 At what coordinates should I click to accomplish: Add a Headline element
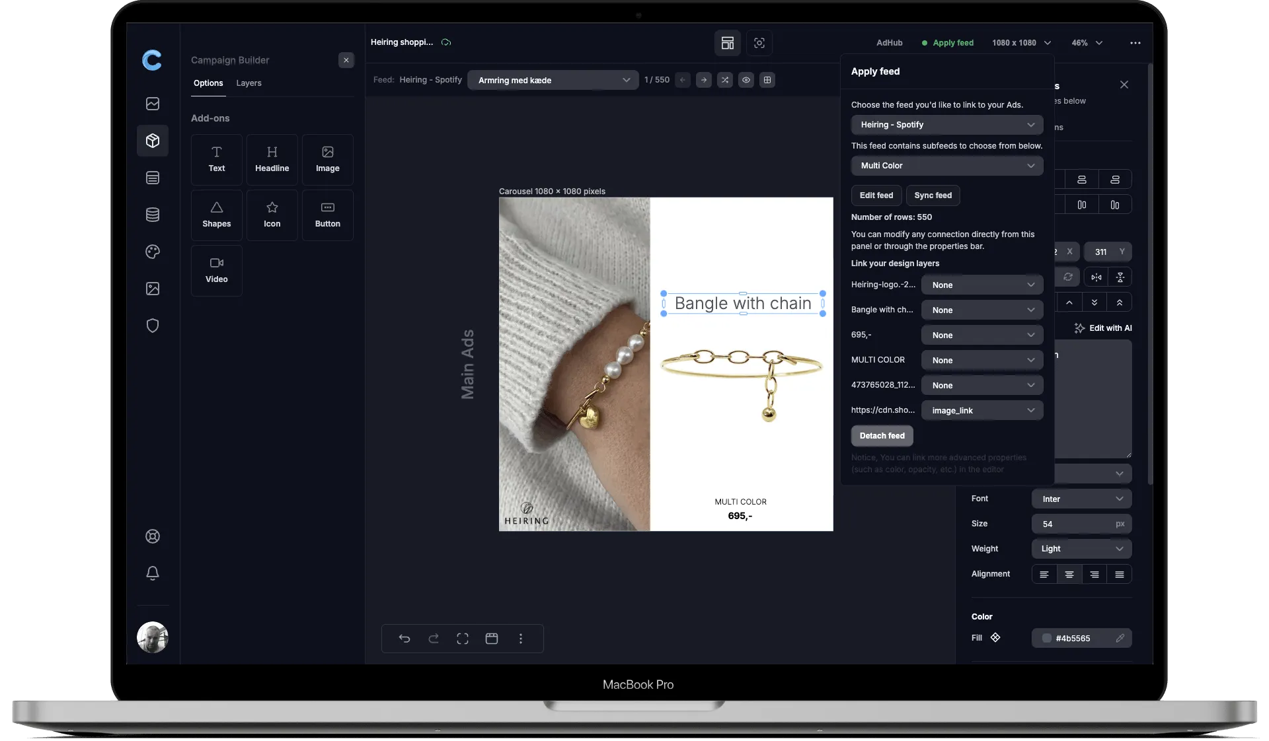coord(272,159)
